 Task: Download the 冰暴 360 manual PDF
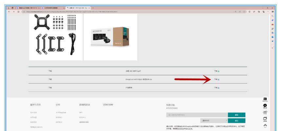[x=217, y=71]
